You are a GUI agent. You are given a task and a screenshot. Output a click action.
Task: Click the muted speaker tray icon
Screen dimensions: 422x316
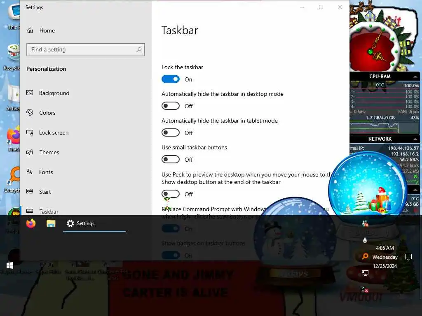(365, 289)
